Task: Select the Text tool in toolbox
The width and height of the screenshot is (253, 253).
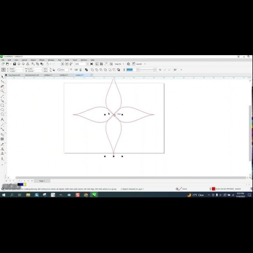Action: click(x=3, y=119)
